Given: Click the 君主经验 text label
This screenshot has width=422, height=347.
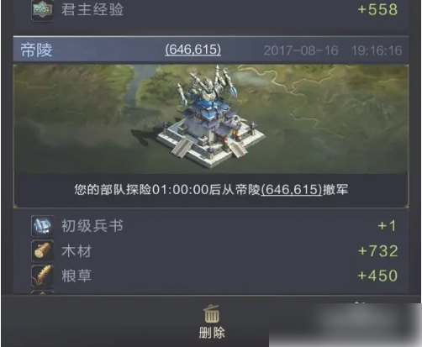Looking at the screenshot, I should pyautogui.click(x=92, y=10).
